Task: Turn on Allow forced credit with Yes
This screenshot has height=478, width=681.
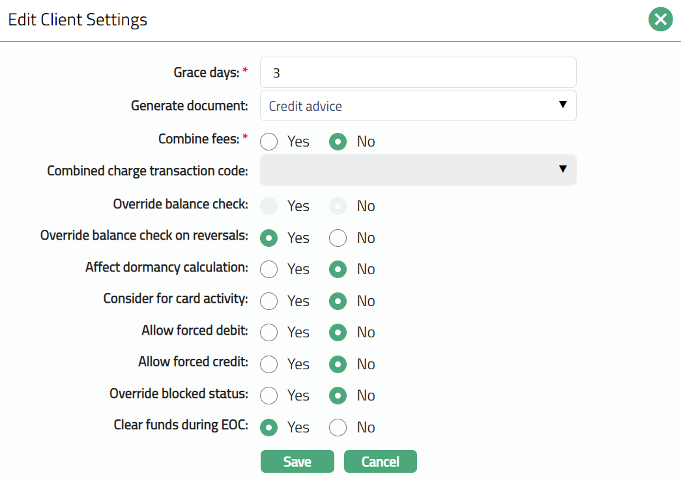Action: [269, 364]
